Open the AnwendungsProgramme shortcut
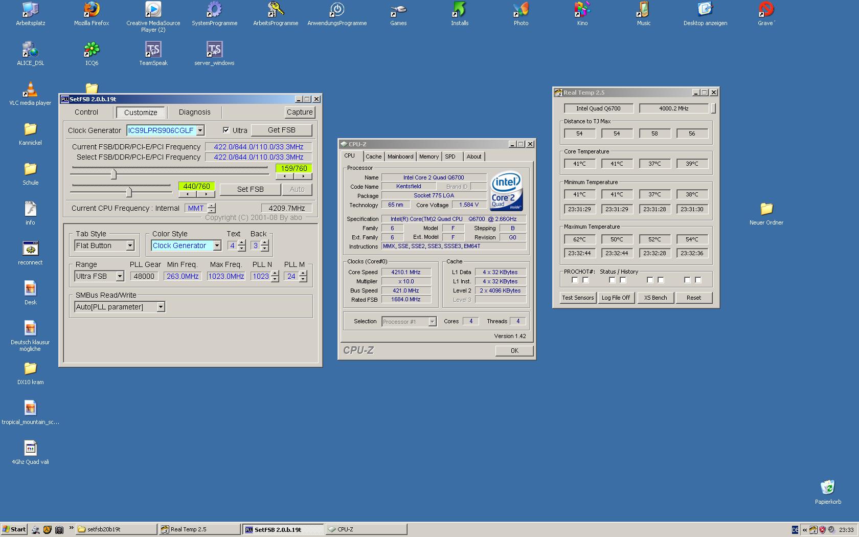 (x=337, y=13)
